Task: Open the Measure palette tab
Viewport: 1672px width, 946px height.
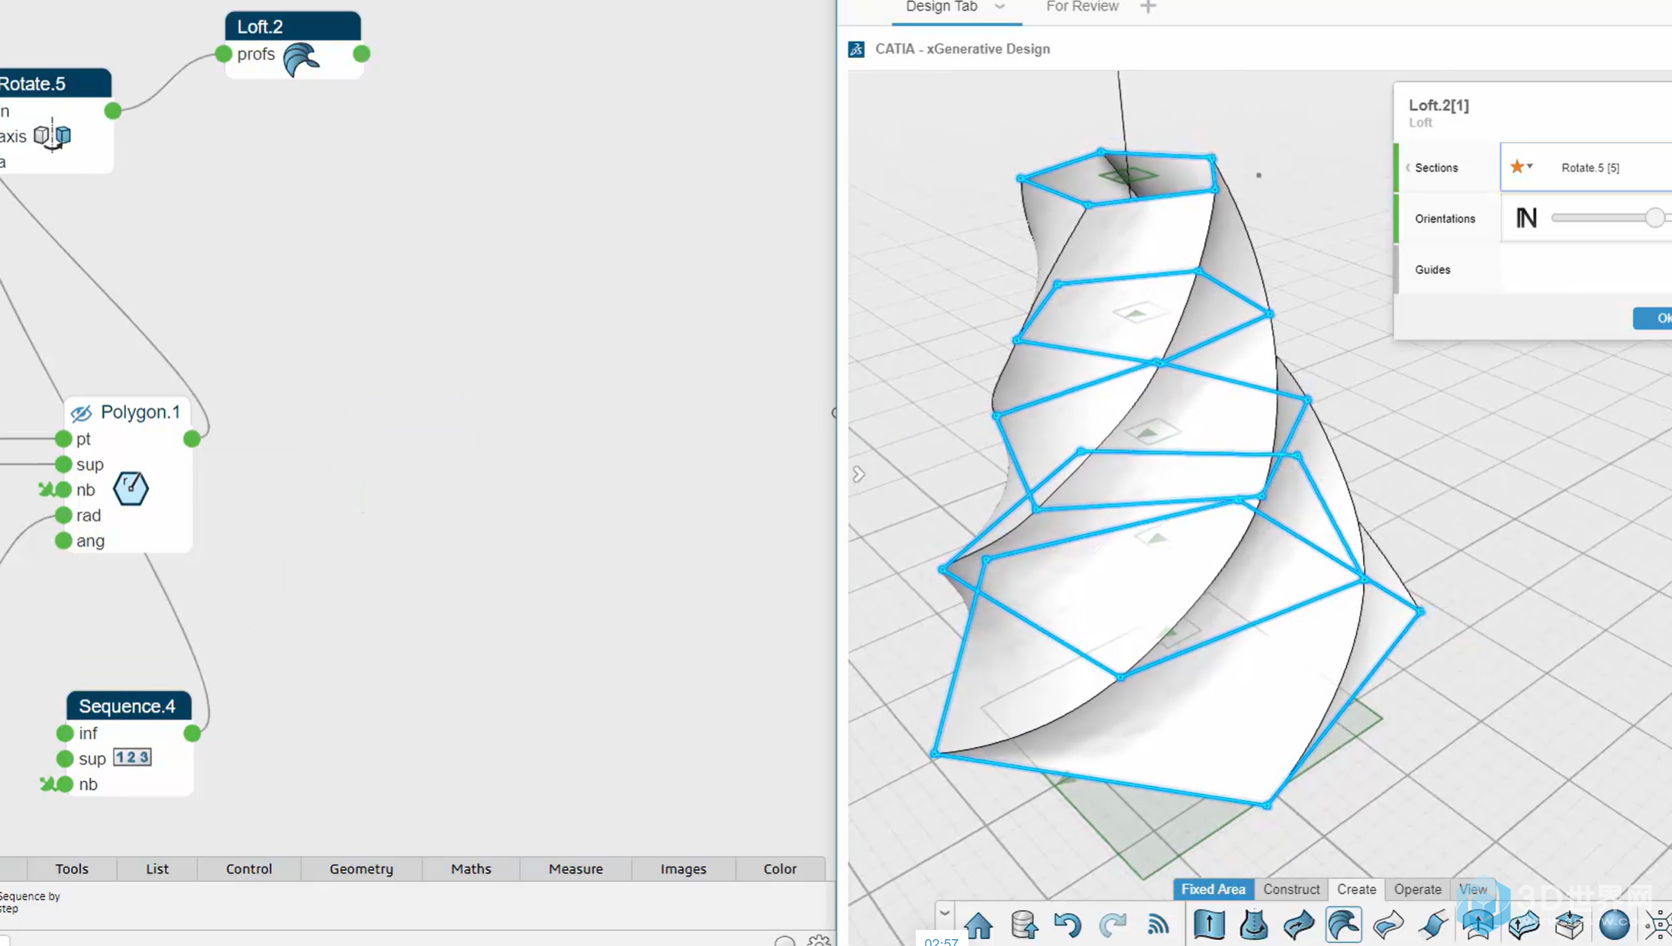Action: pos(575,869)
